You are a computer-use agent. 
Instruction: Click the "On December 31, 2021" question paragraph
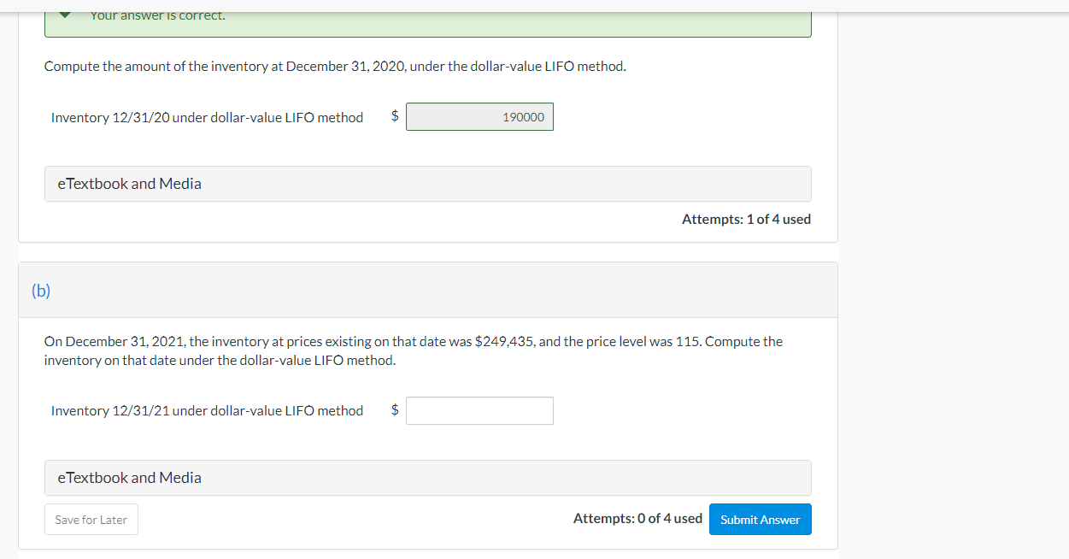click(x=413, y=350)
